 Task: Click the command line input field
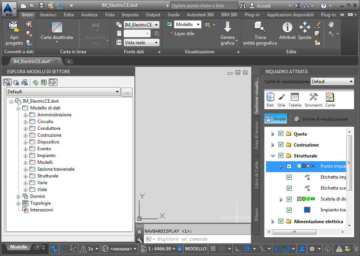pyautogui.click(x=198, y=239)
